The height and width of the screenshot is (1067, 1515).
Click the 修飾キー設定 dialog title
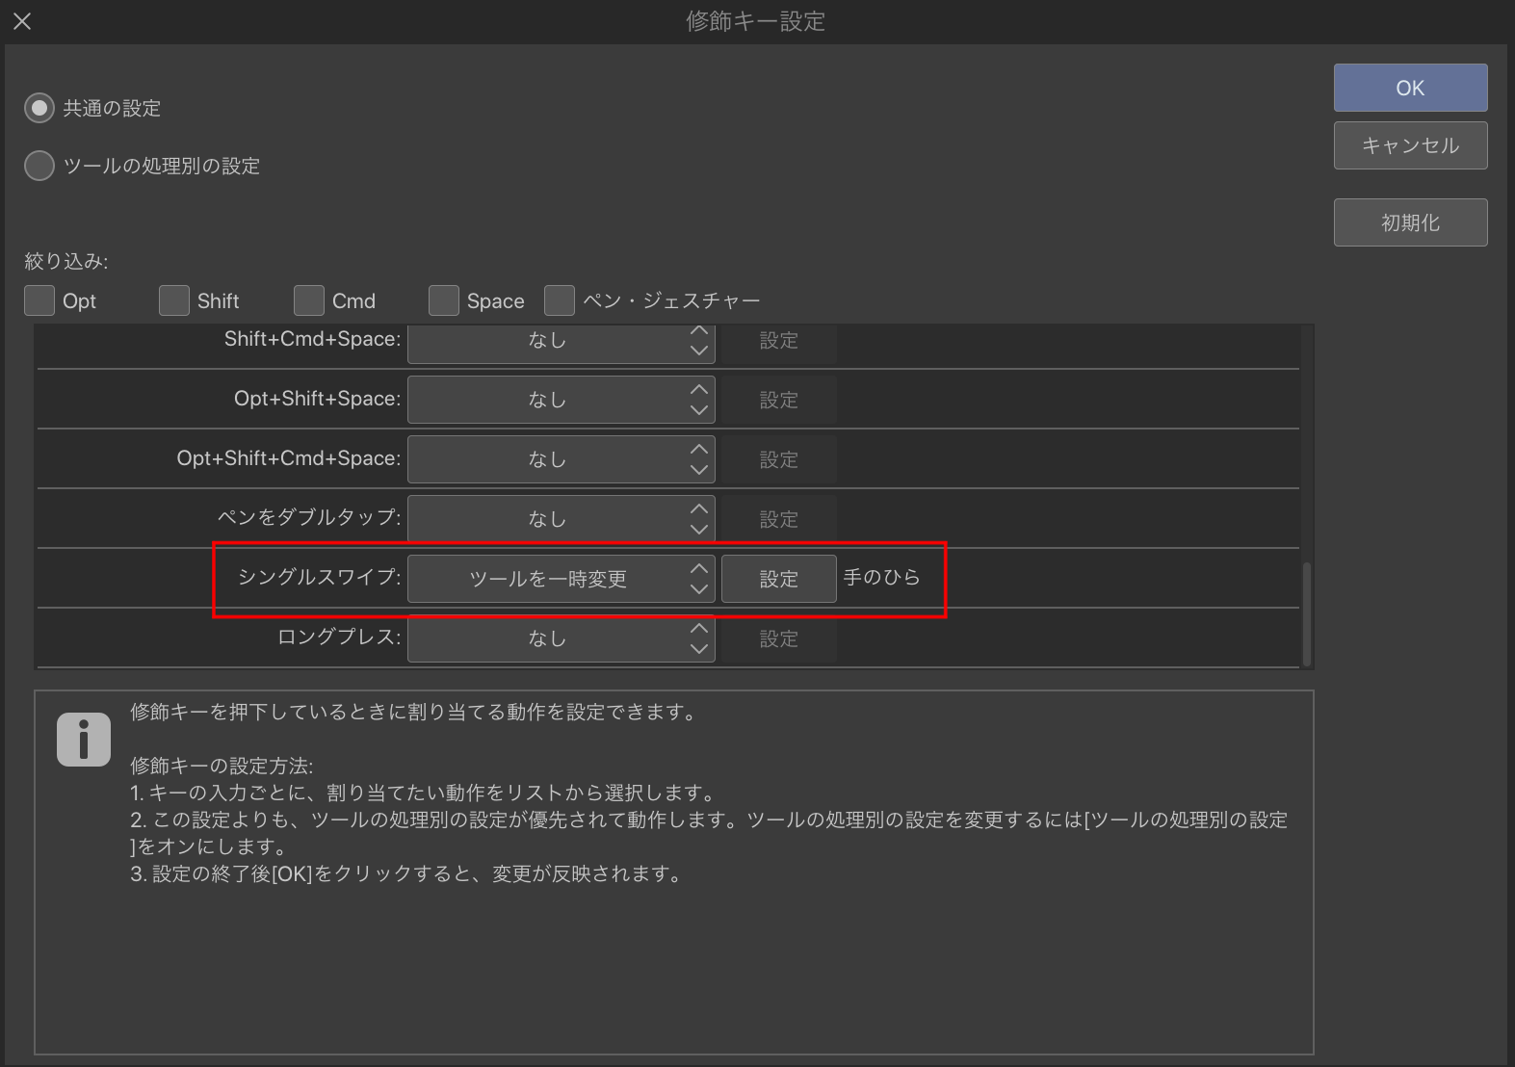click(756, 21)
